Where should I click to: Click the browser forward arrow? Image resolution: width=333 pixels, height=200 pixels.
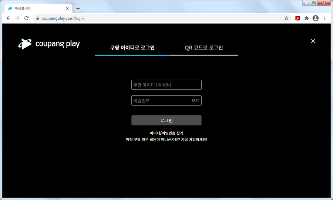[x=17, y=18]
